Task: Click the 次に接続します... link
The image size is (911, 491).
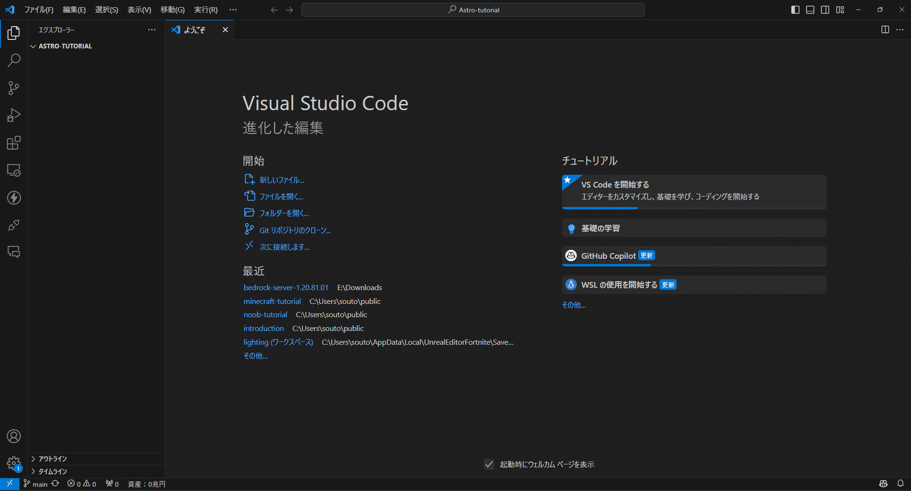Action: [x=284, y=247]
